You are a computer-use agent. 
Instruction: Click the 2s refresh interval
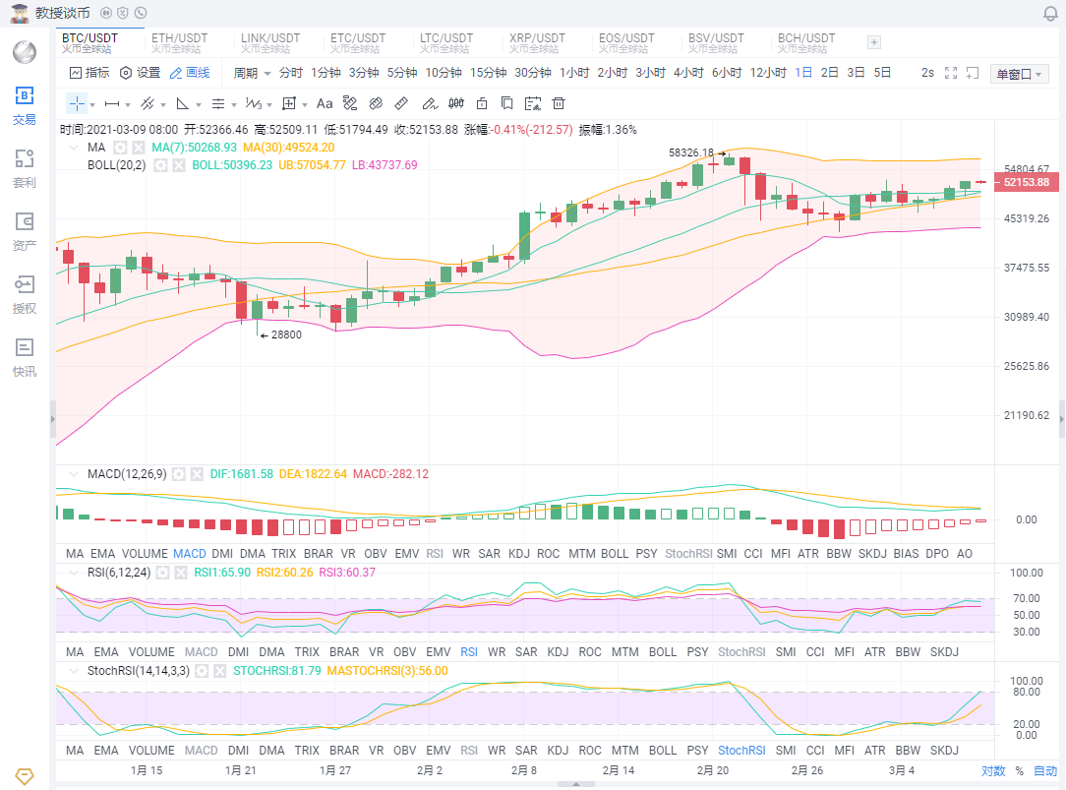(x=927, y=73)
